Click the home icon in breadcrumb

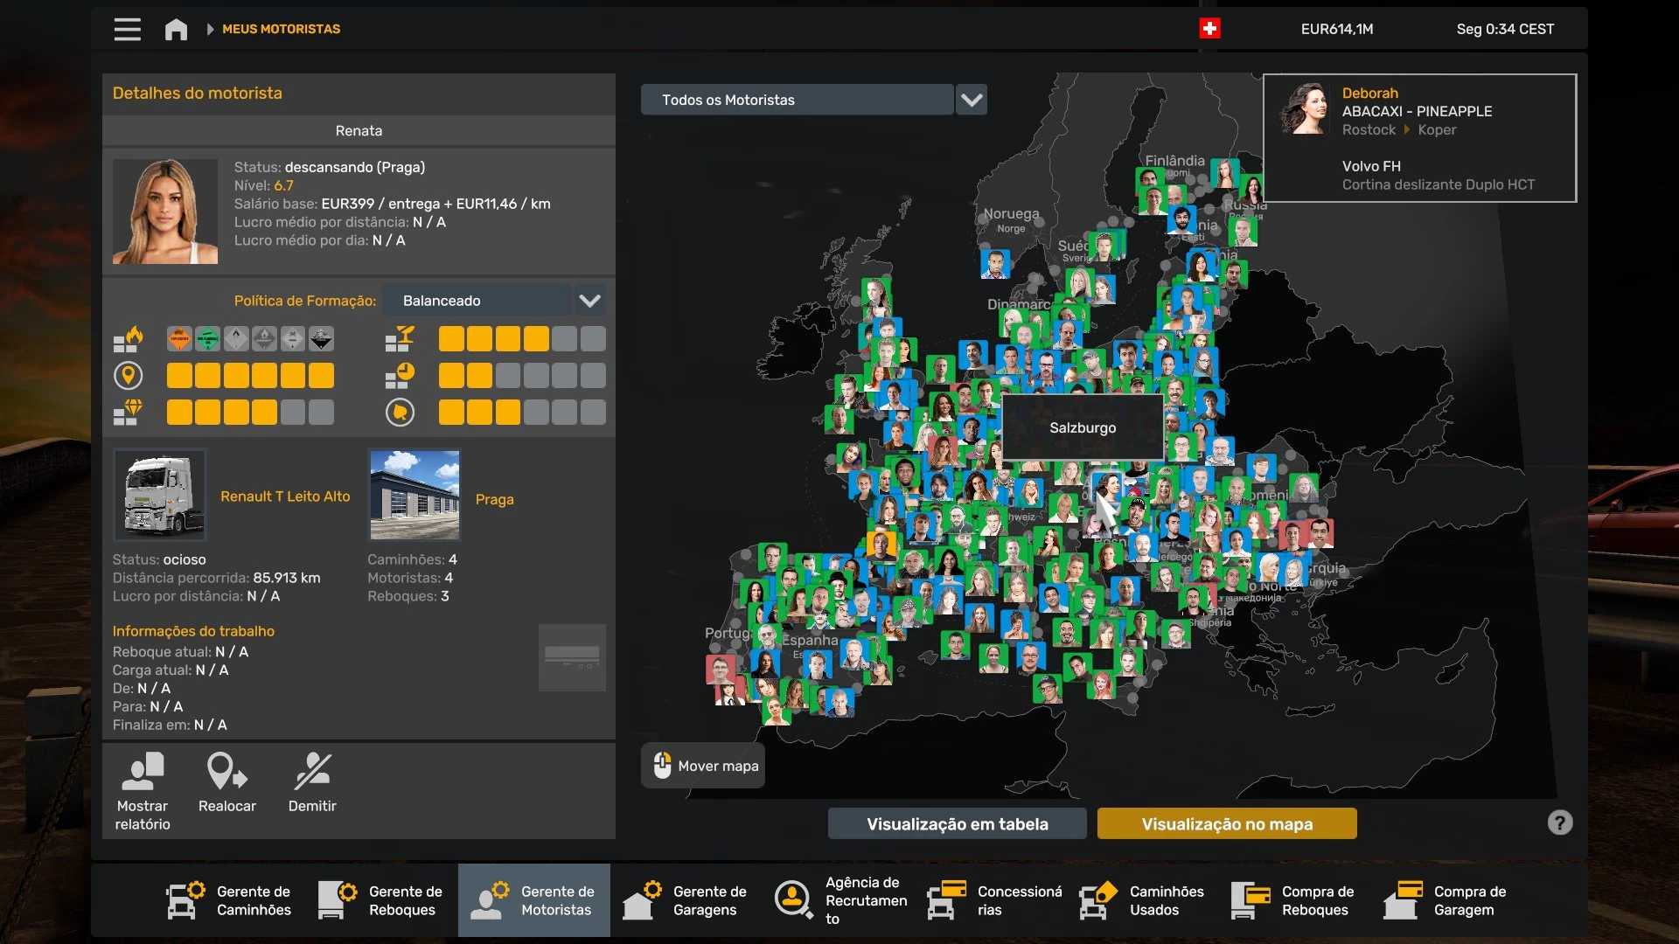click(x=176, y=29)
